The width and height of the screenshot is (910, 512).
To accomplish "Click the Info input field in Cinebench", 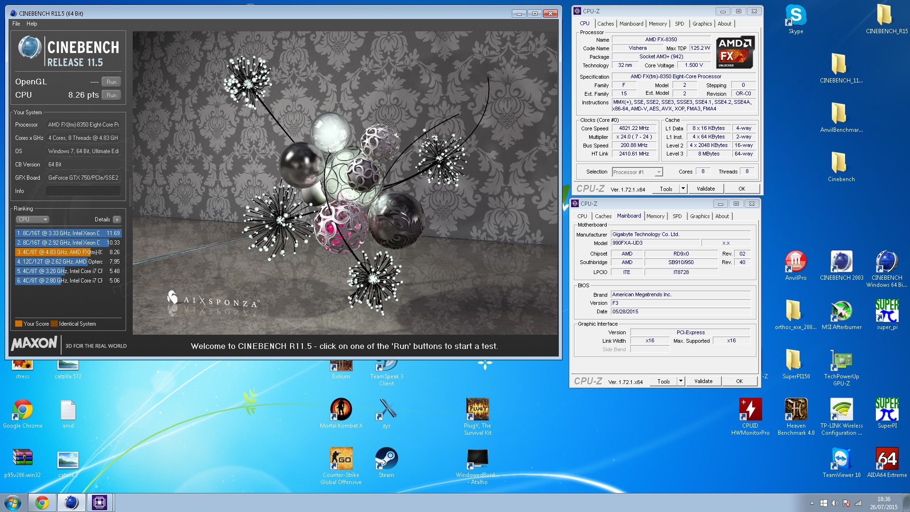I will [x=83, y=191].
